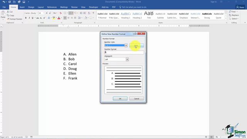The image size is (247, 139).
Task: Click Align Left icon
Action: [x=65, y=18]
